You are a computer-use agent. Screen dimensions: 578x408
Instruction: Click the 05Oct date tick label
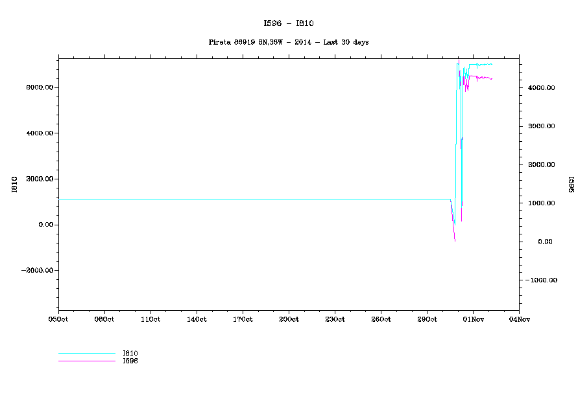58,319
